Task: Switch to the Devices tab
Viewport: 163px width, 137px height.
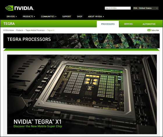Action: click(x=128, y=24)
